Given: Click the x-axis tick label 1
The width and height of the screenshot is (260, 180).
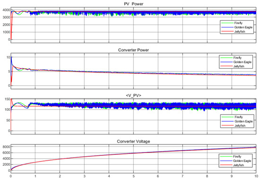Looking at the screenshot, I should (35, 176).
